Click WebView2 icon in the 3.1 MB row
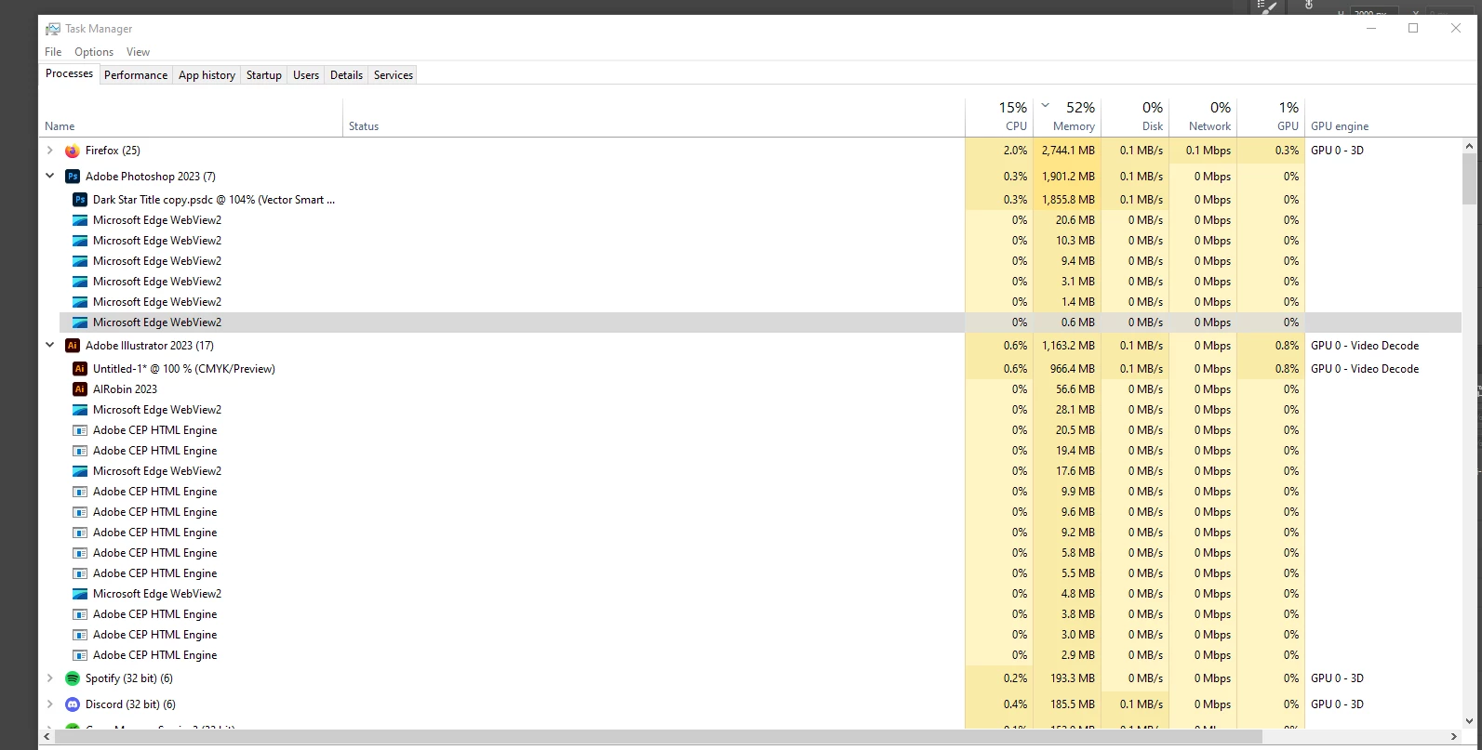1482x750 pixels. pos(80,282)
